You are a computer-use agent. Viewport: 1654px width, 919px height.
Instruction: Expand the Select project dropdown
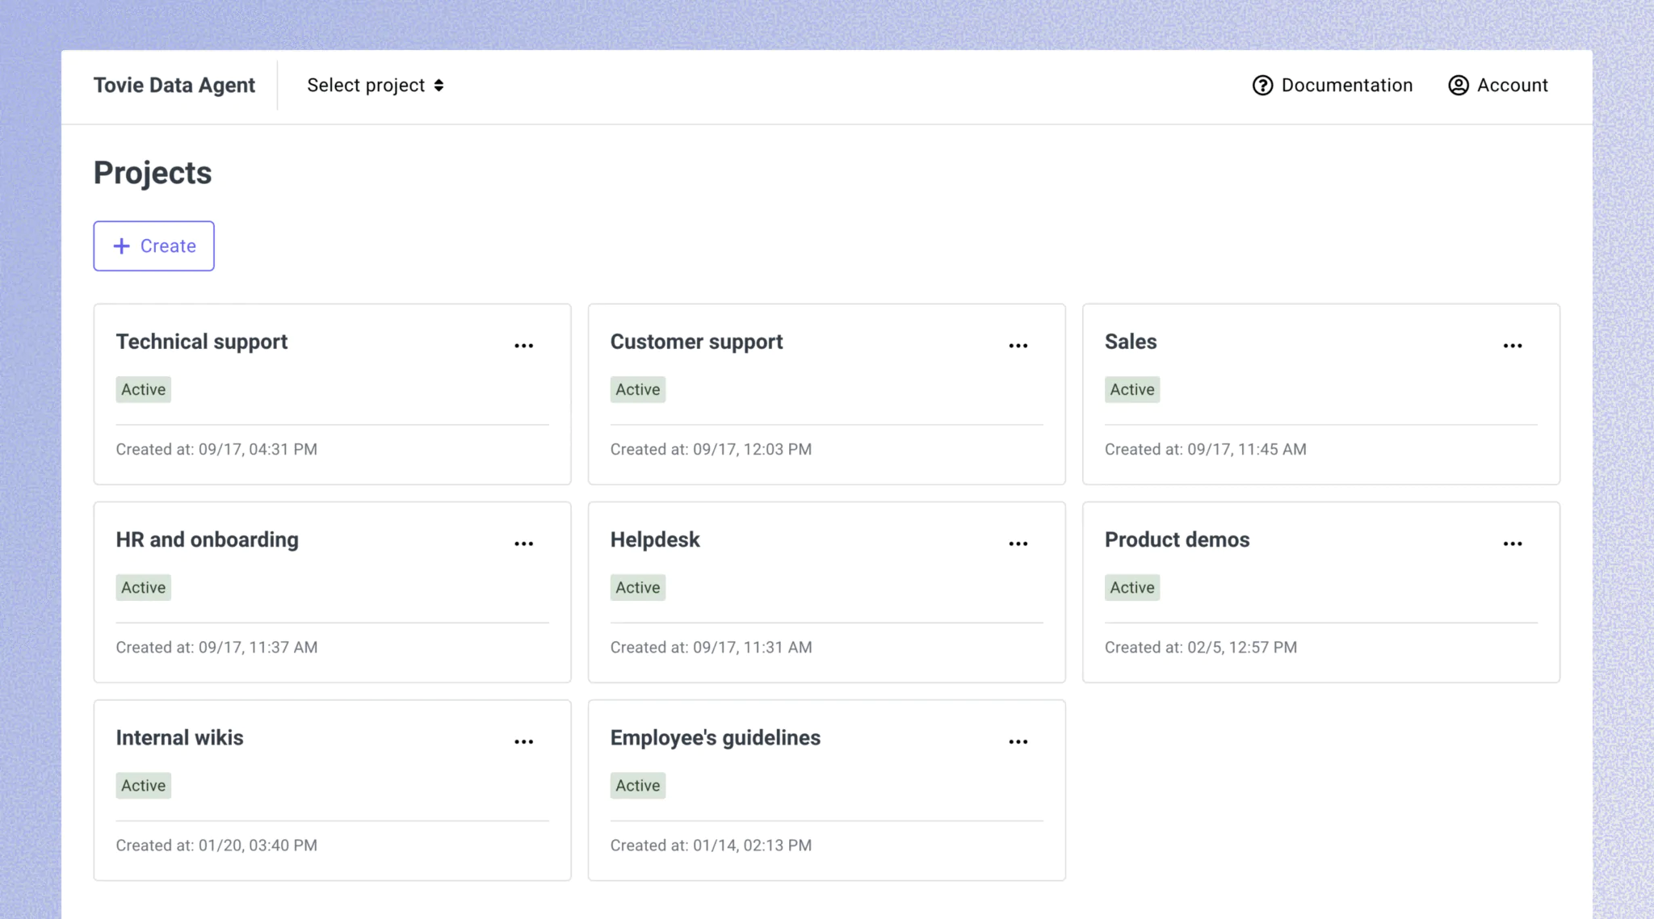coord(376,86)
